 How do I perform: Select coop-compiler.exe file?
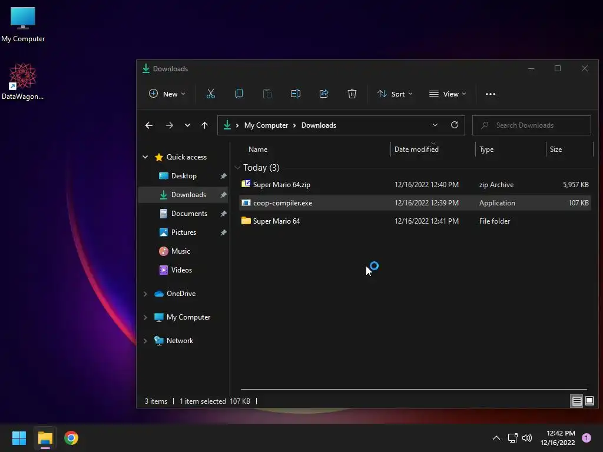tap(415, 203)
